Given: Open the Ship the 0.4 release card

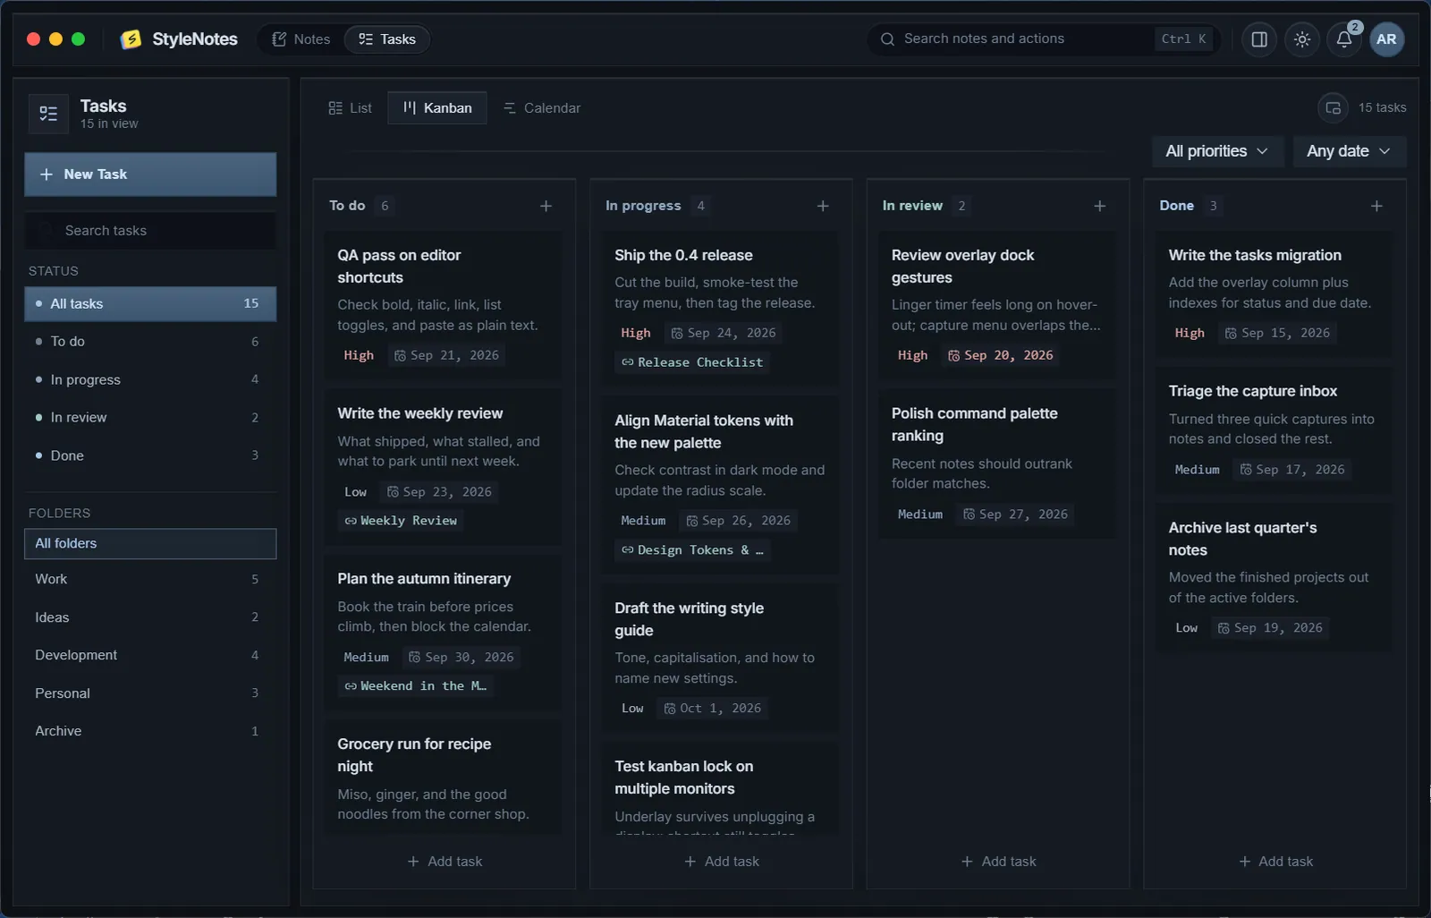Looking at the screenshot, I should (x=721, y=310).
